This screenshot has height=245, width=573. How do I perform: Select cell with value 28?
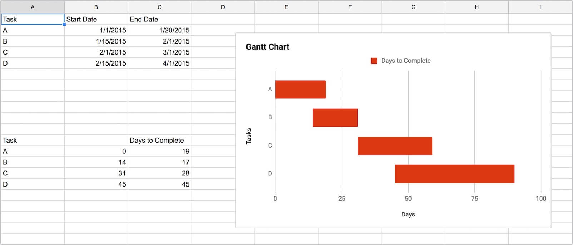coord(160,173)
